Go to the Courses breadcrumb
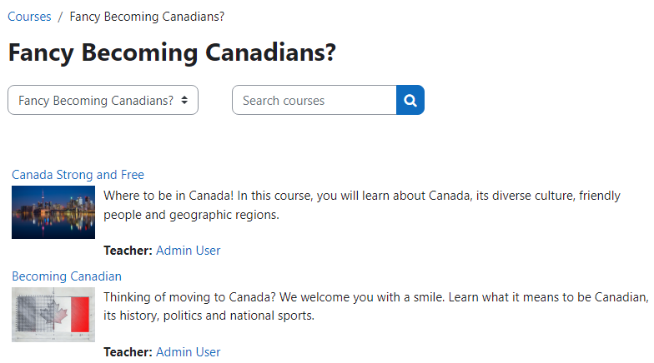Viewport: 654px width, 363px height. (29, 17)
